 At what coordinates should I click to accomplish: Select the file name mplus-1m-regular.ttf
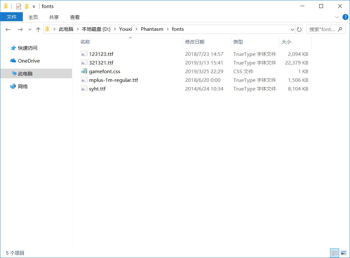tap(113, 80)
